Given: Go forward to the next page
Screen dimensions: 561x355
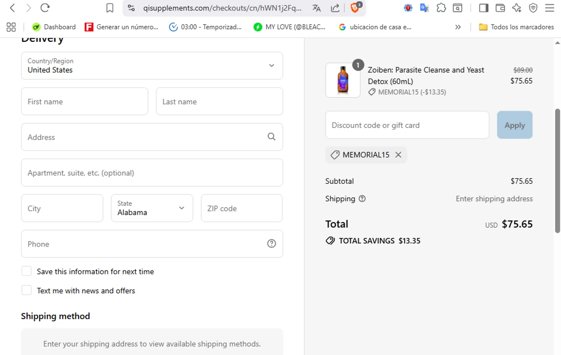Looking at the screenshot, I should (x=28, y=8).
